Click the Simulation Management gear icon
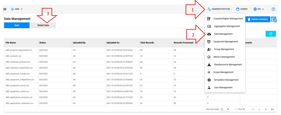 coord(209,80)
